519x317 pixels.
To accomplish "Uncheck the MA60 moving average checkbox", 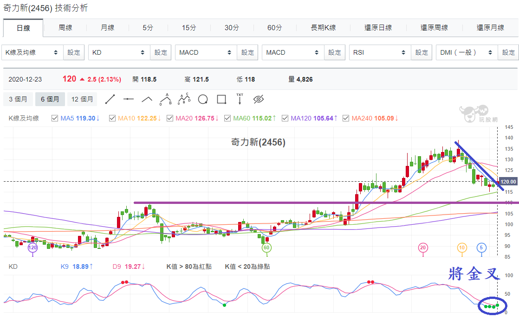I will (227, 118).
